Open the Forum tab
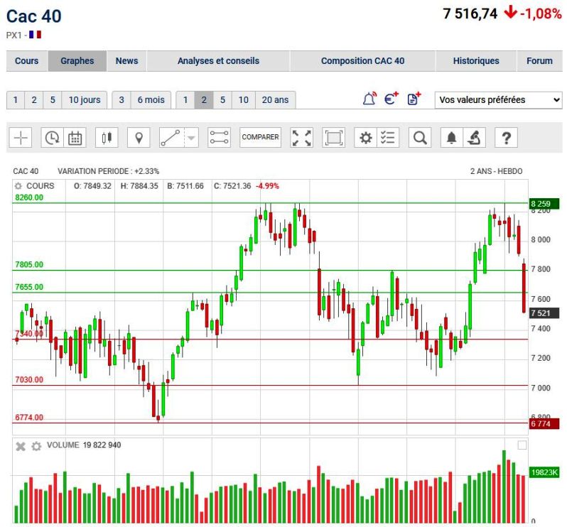The height and width of the screenshot is (527, 567). click(539, 60)
